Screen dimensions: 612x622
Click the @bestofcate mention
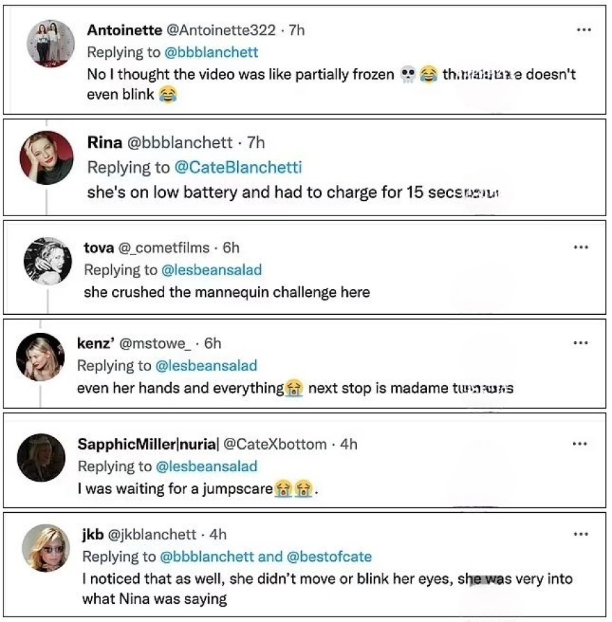pyautogui.click(x=329, y=557)
